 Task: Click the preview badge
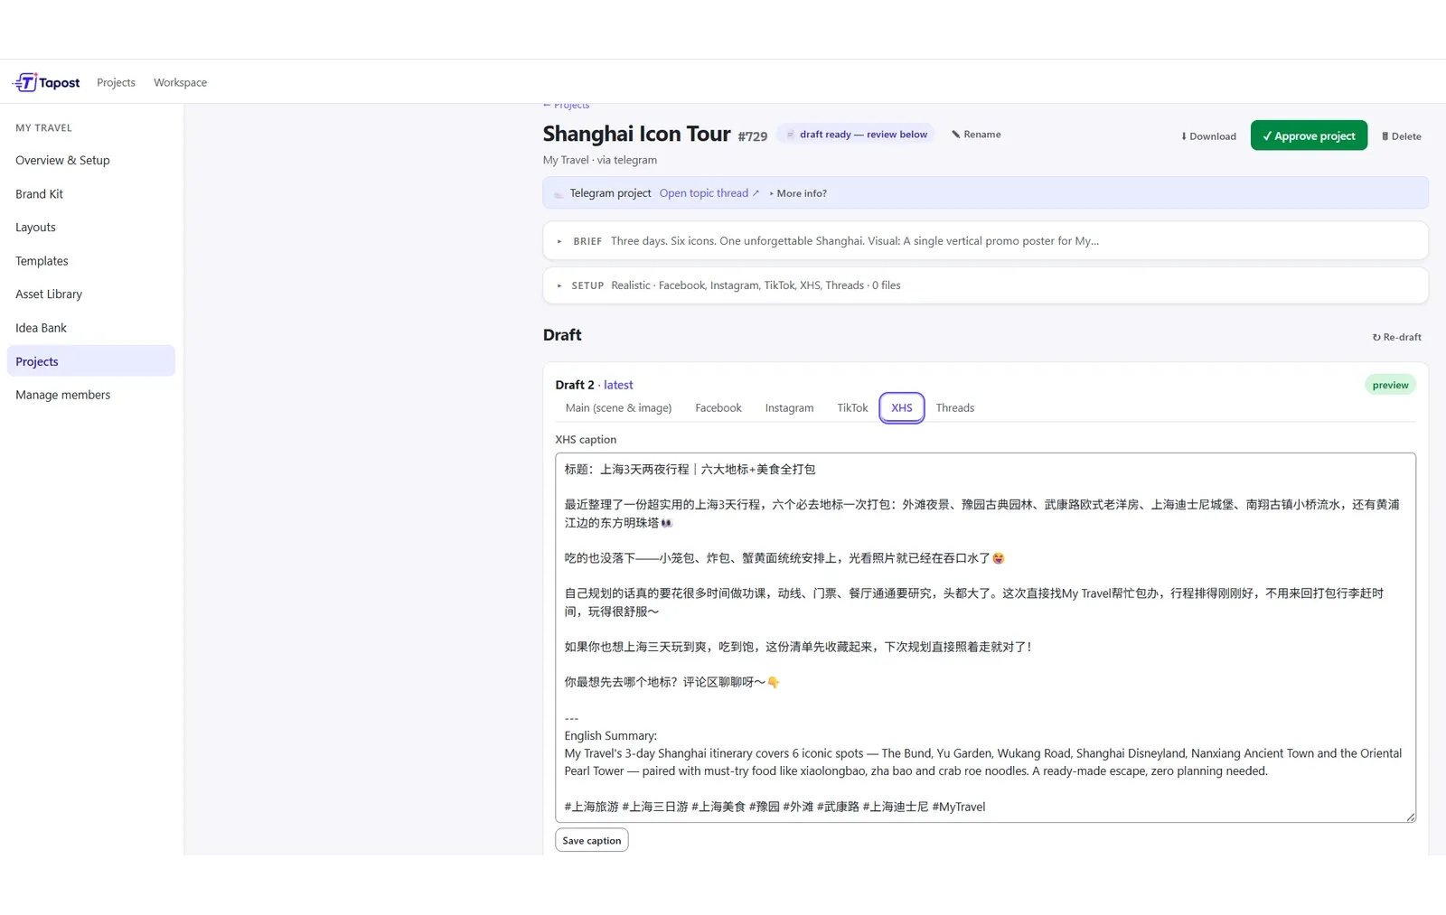1390,386
